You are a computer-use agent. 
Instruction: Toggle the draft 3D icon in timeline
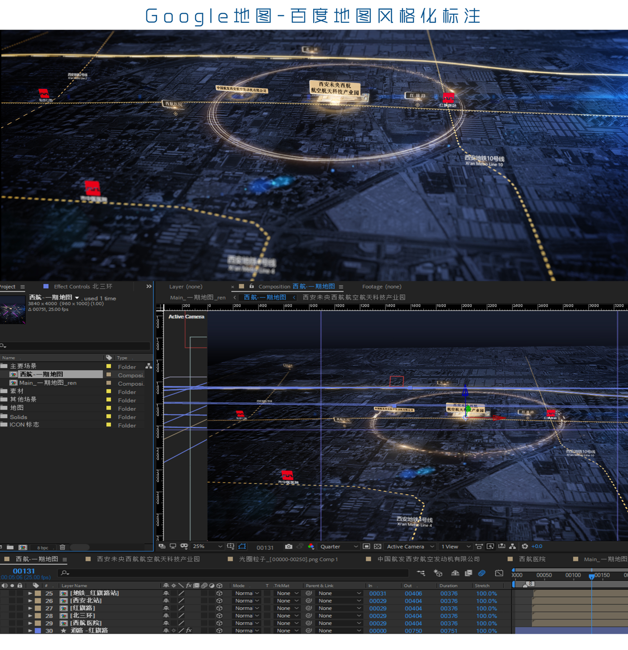pyautogui.click(x=438, y=573)
